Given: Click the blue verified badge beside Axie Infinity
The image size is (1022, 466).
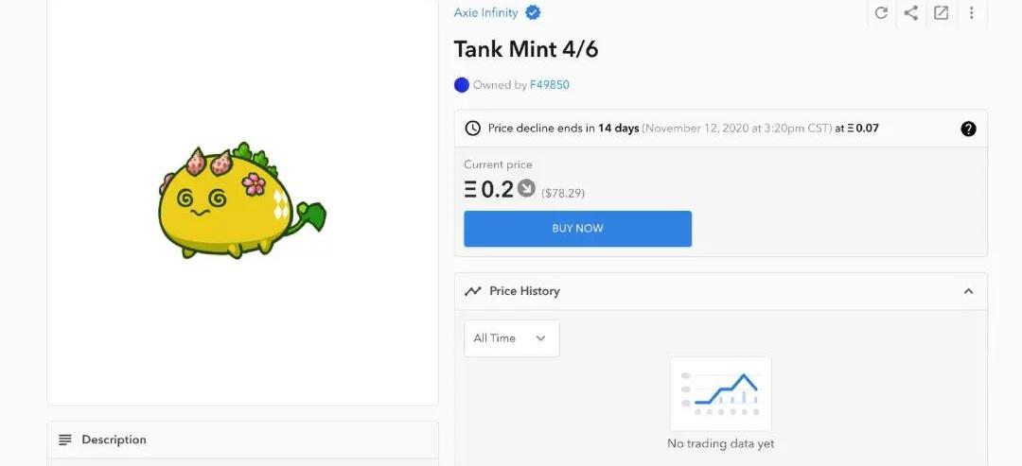Looking at the screenshot, I should point(534,13).
